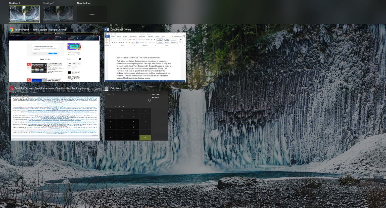Switch to the Insert ribbon tab
Viewport: 386px width, 208px height.
pyautogui.click(x=119, y=37)
